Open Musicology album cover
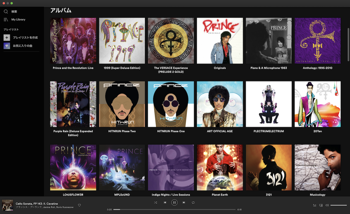The height and width of the screenshot is (214, 350). click(x=318, y=167)
